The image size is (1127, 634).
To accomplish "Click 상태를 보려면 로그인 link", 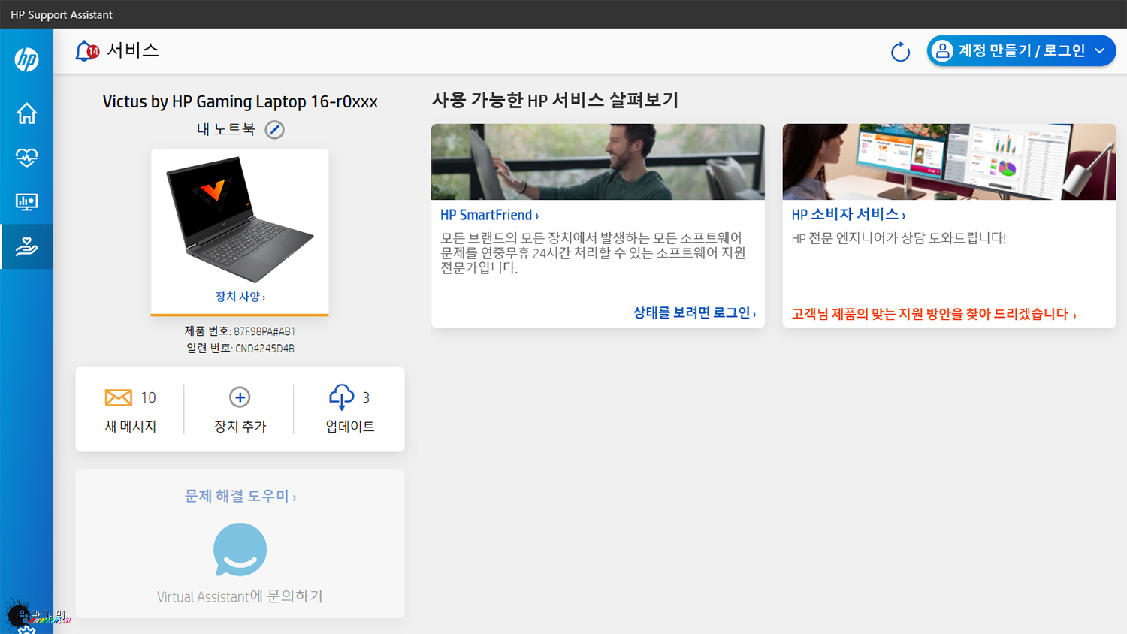I will [694, 313].
